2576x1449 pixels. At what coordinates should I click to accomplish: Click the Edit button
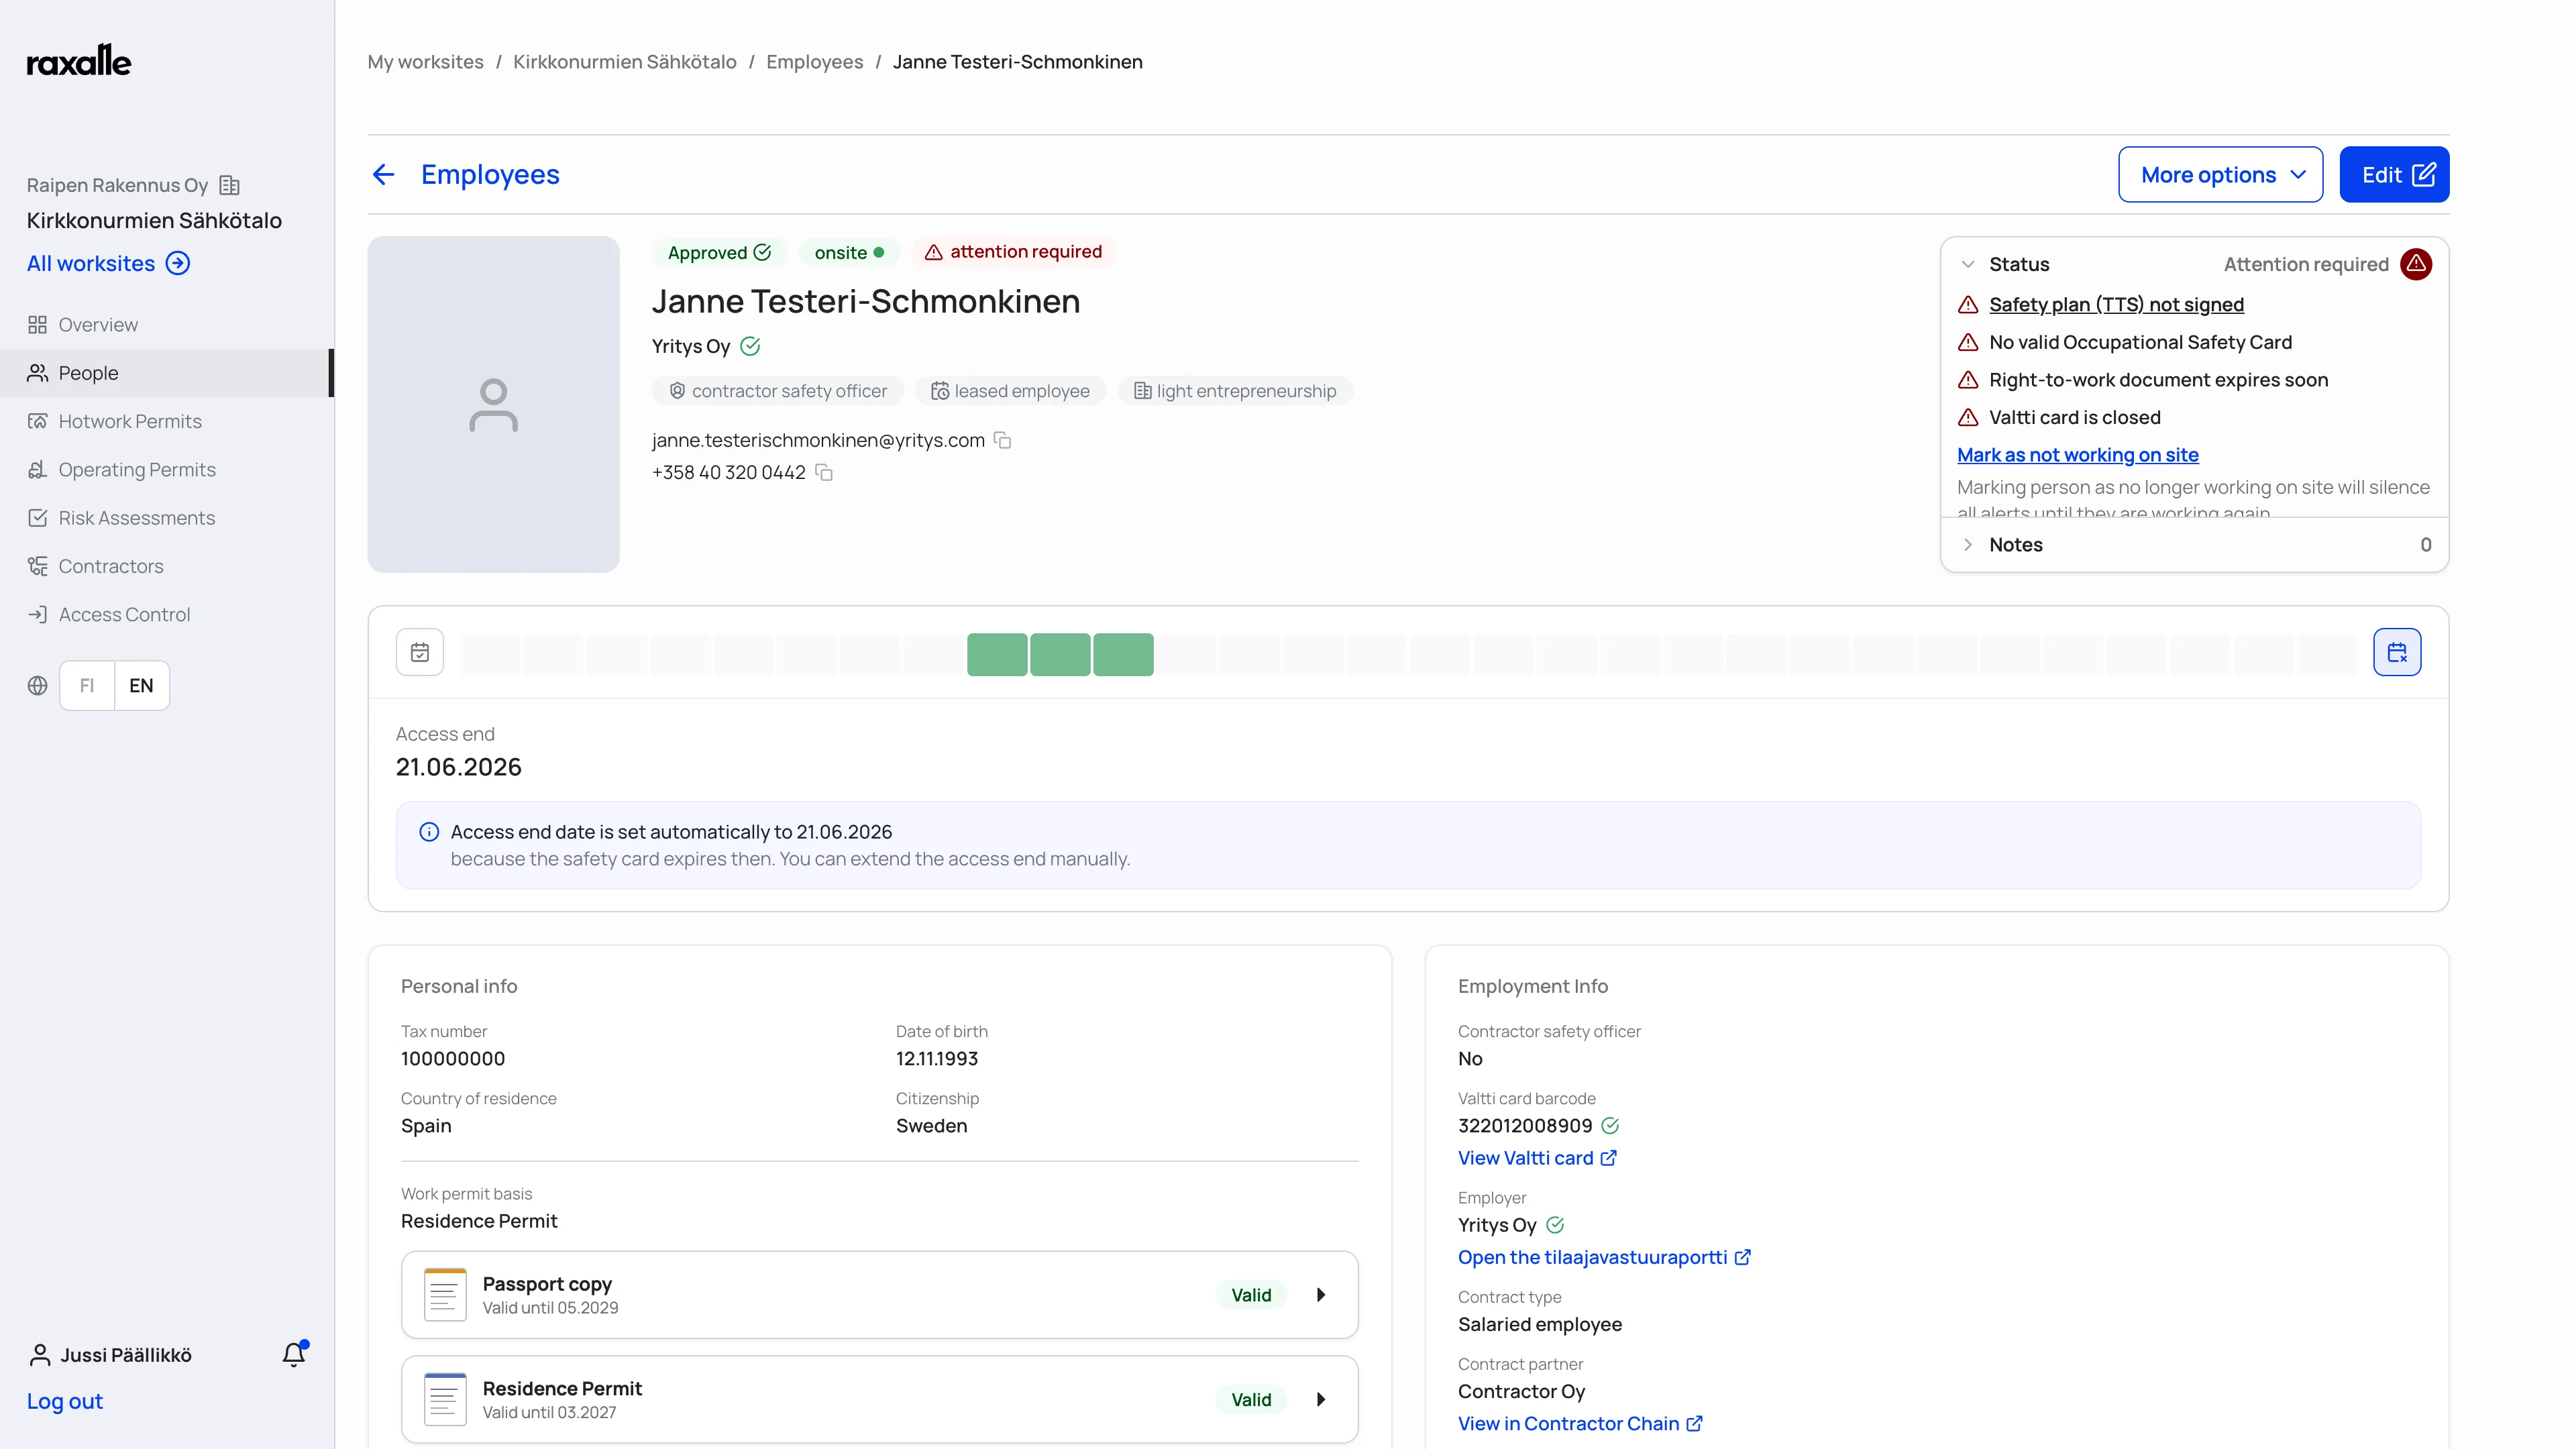(x=2394, y=175)
